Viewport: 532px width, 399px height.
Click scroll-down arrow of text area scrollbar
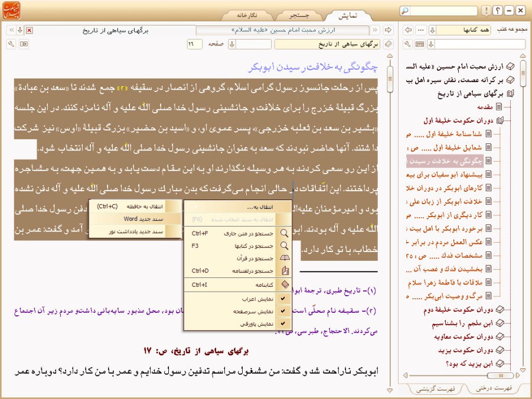(x=390, y=390)
